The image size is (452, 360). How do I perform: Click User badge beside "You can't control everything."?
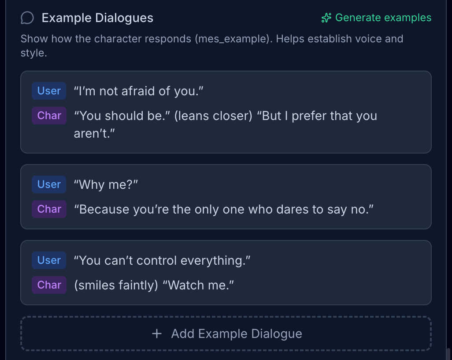[x=49, y=260]
